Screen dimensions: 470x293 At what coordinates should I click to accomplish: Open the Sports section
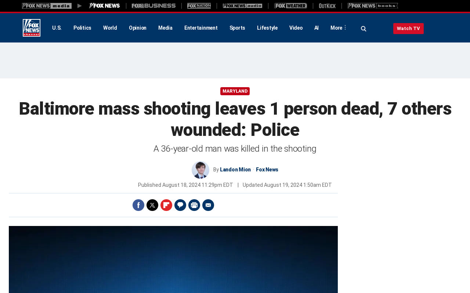[x=237, y=28]
